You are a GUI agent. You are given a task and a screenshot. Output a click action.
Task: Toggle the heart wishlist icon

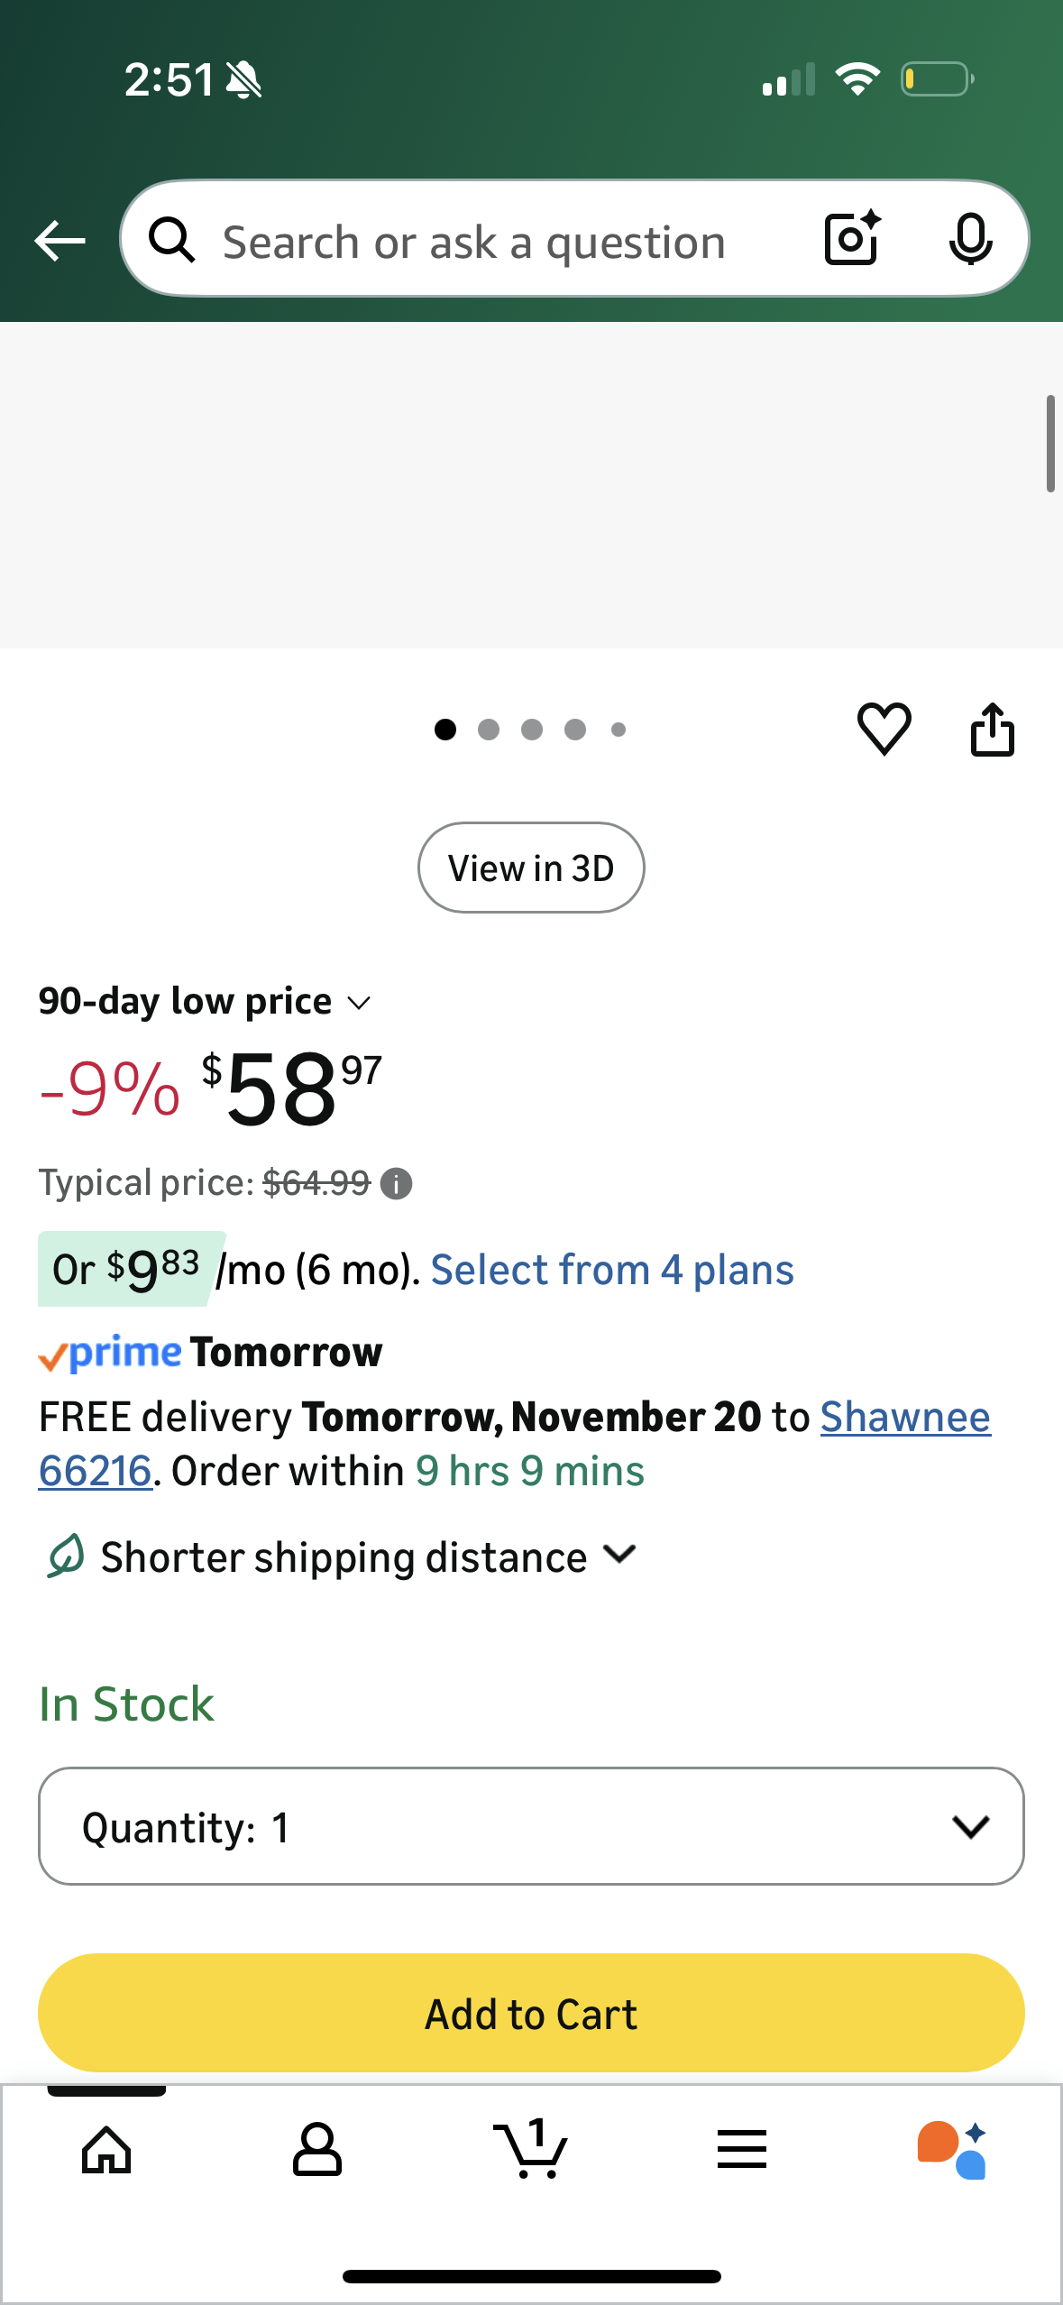(x=884, y=729)
